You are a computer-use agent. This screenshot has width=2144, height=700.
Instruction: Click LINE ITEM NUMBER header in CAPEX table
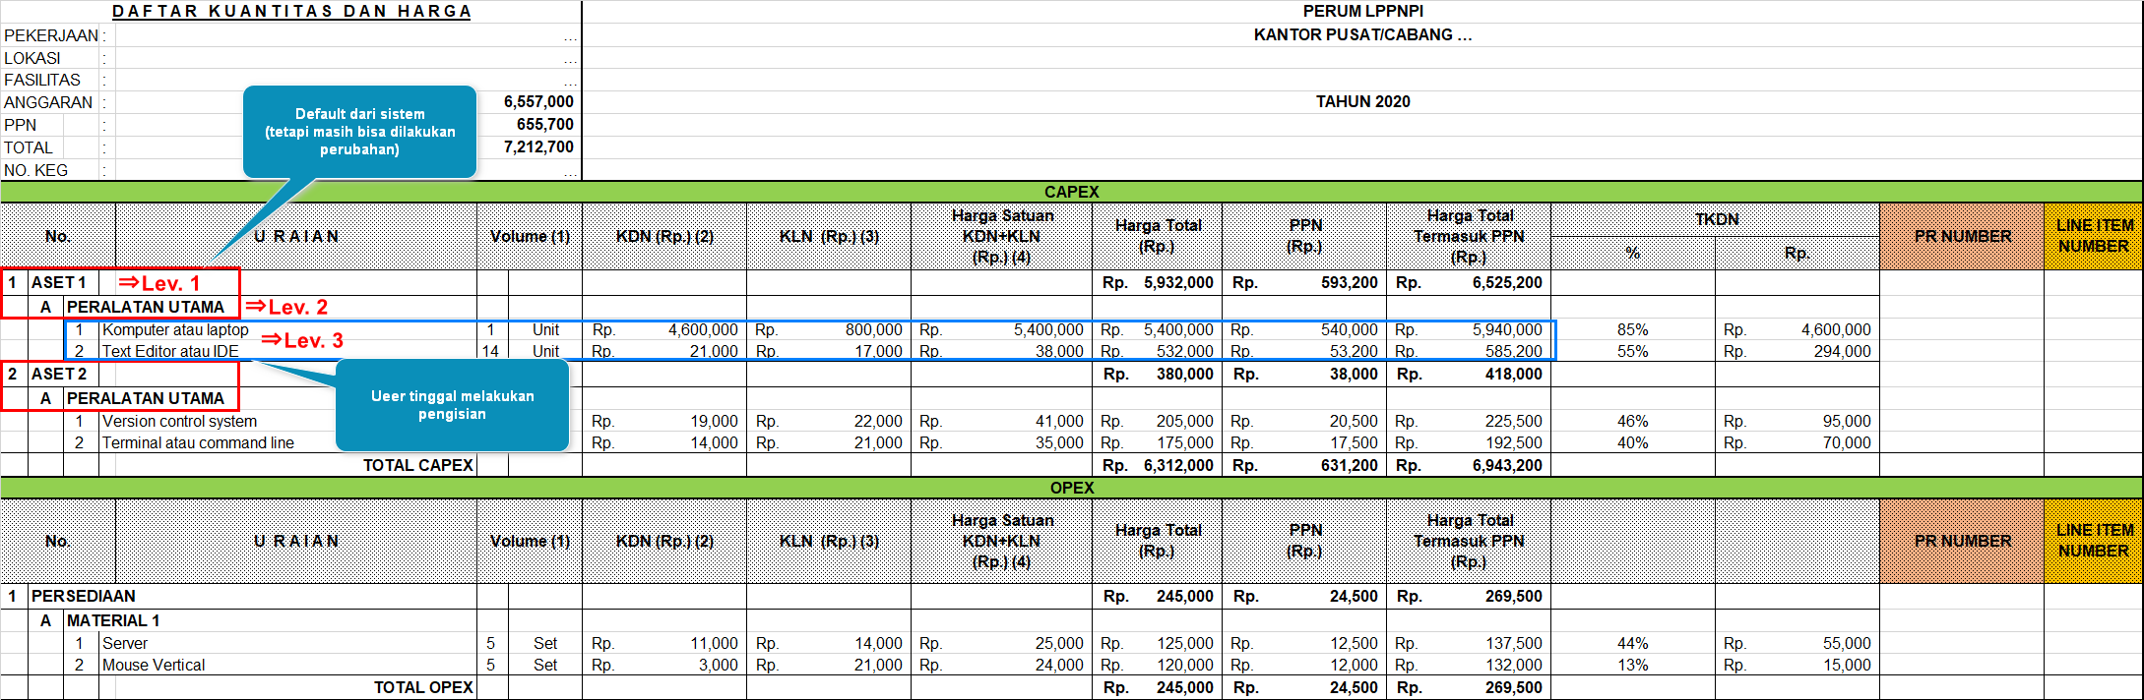coord(2094,236)
